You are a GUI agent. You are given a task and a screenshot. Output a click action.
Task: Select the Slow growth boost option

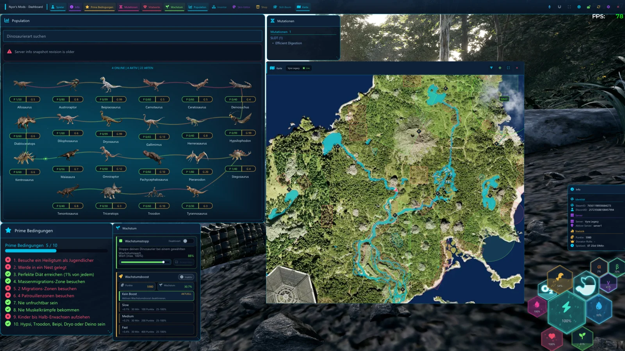click(156, 307)
